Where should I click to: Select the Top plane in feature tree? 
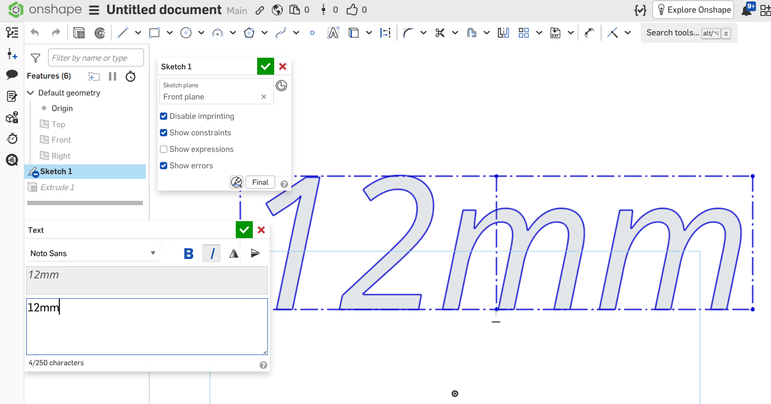58,124
